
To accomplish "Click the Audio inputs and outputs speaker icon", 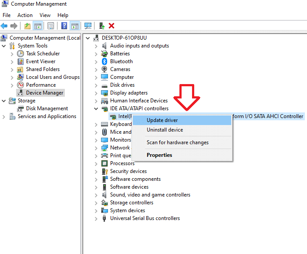I will [105, 46].
